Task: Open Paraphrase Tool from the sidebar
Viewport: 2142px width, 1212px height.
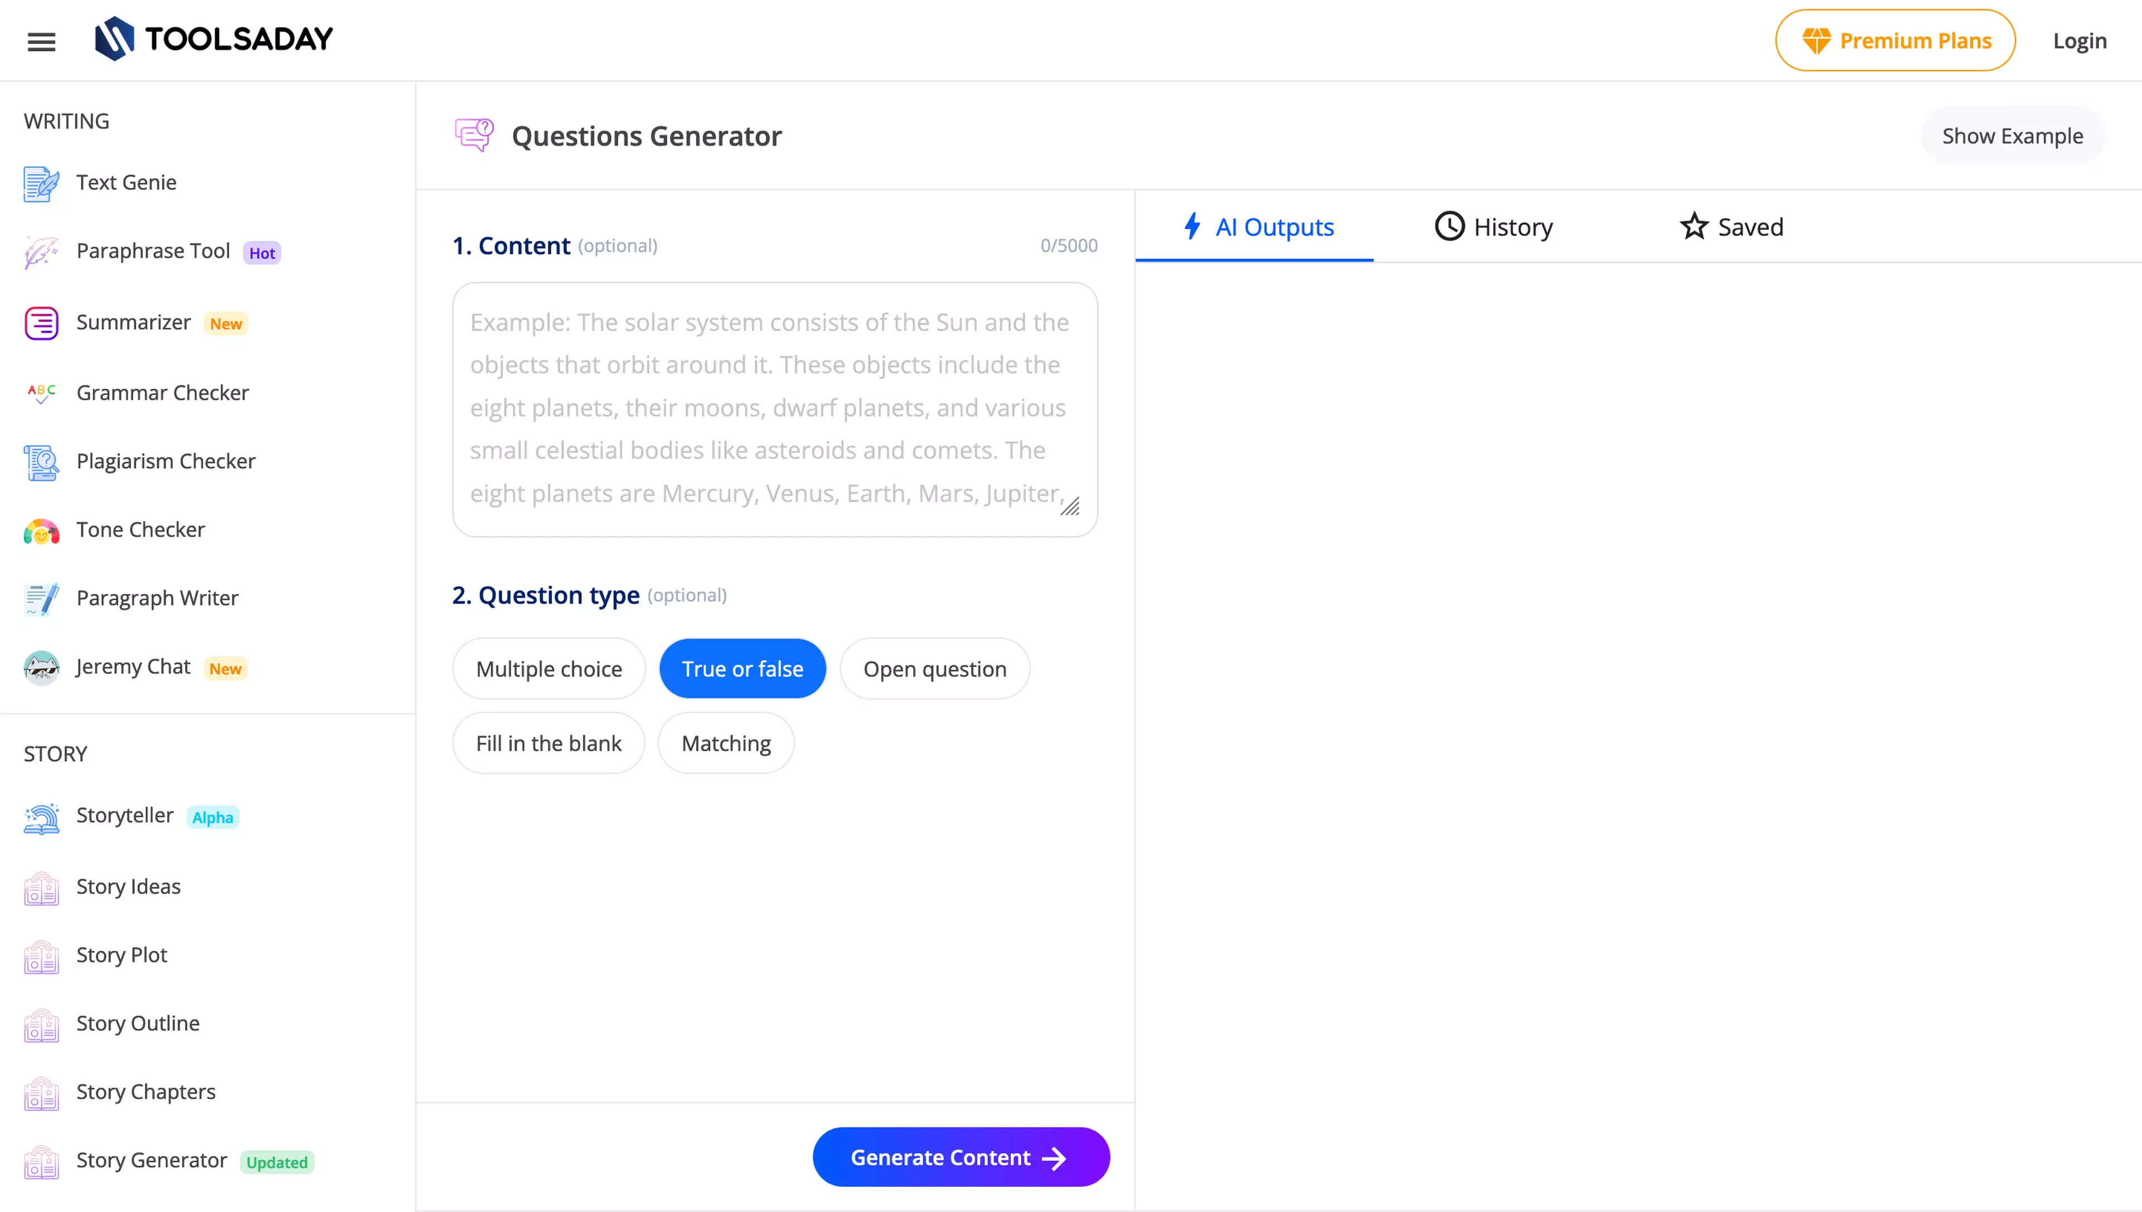Action: 152,252
